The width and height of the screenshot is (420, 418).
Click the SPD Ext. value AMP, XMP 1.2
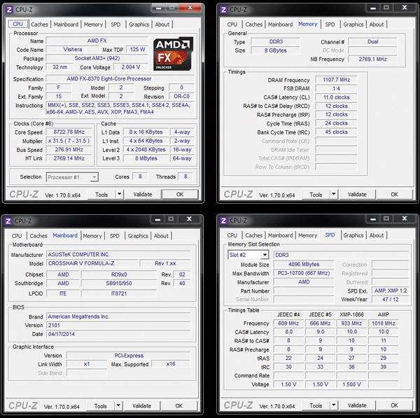[391, 291]
